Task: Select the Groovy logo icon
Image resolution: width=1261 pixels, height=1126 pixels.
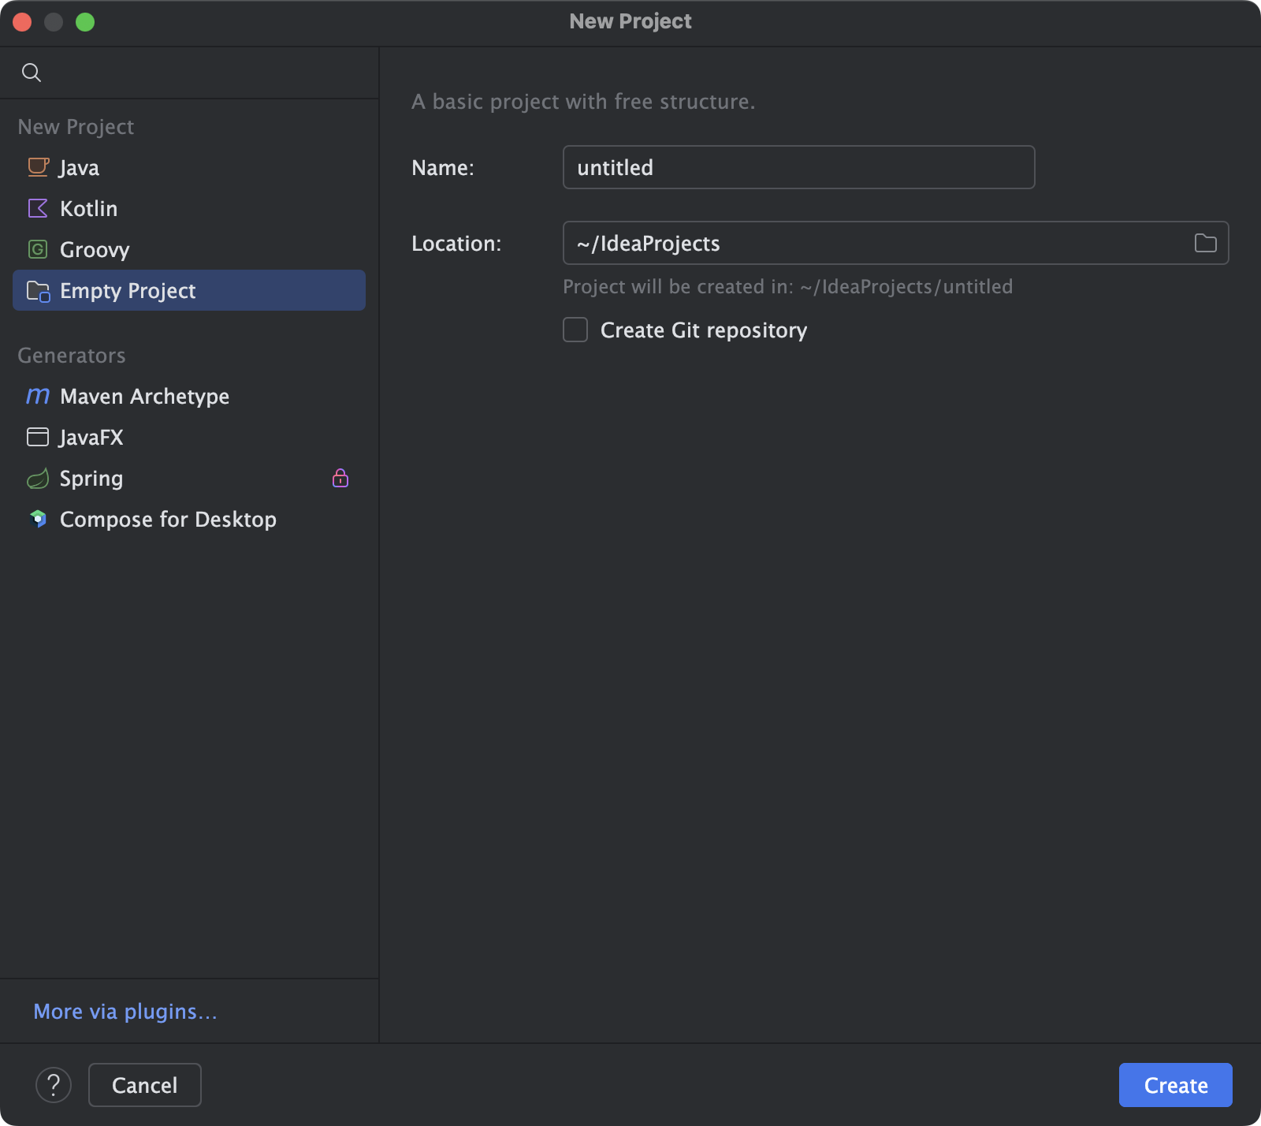Action: tap(38, 249)
